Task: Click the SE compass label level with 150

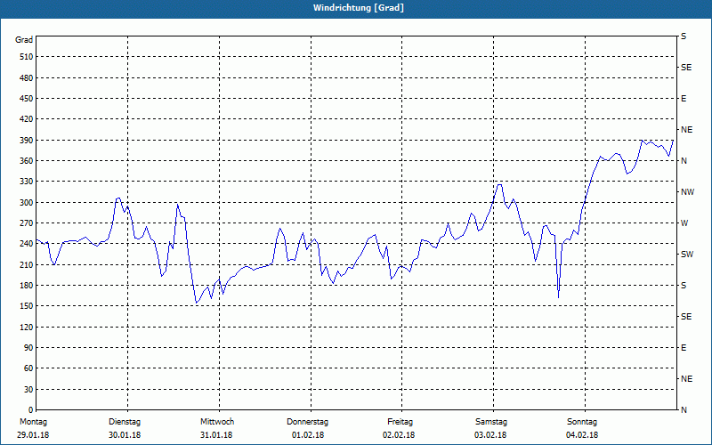Action: (686, 317)
